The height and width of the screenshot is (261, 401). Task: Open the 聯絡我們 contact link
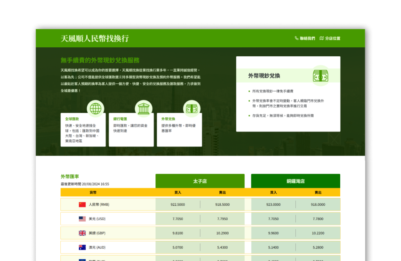pos(305,38)
